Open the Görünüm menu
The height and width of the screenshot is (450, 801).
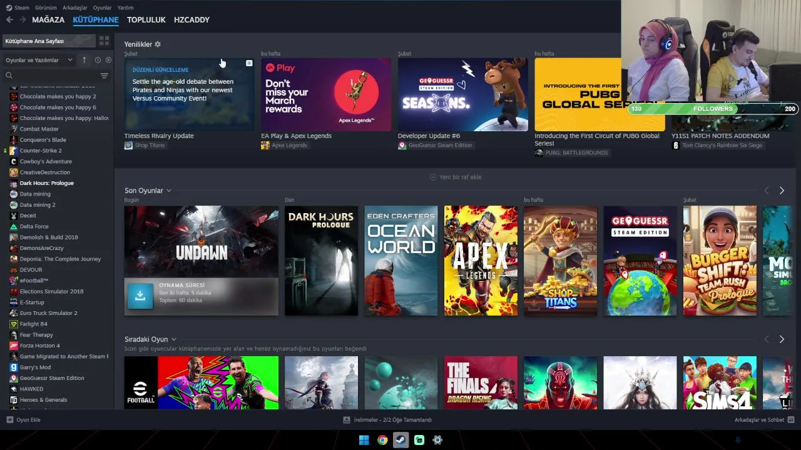pyautogui.click(x=46, y=7)
